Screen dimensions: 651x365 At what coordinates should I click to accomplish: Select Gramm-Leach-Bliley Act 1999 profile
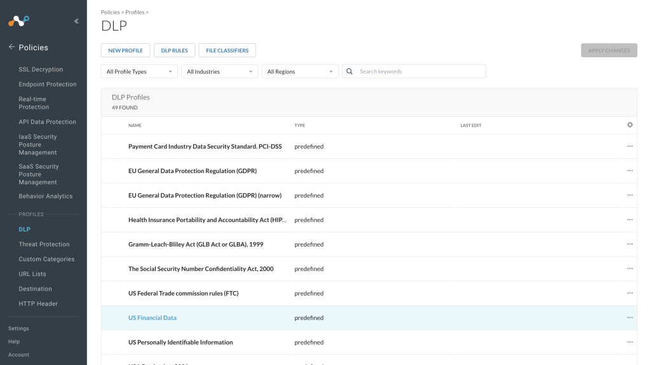196,244
